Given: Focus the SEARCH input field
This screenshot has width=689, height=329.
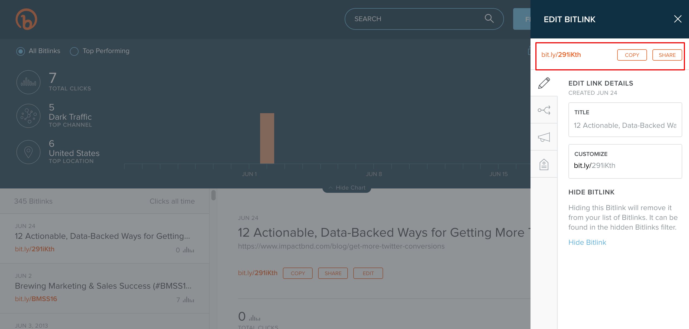Looking at the screenshot, I should point(424,19).
